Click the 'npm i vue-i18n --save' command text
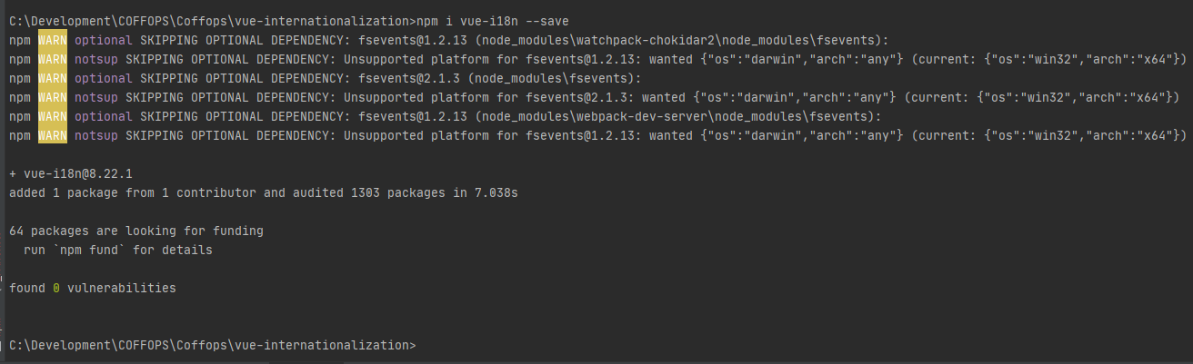The width and height of the screenshot is (1193, 364). coord(494,21)
